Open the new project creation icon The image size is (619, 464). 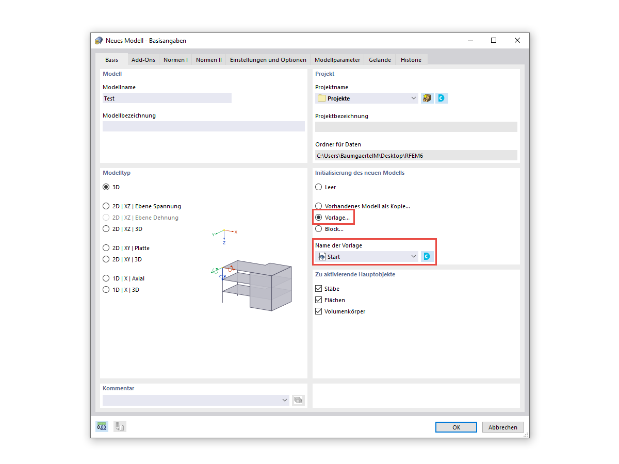(x=427, y=98)
